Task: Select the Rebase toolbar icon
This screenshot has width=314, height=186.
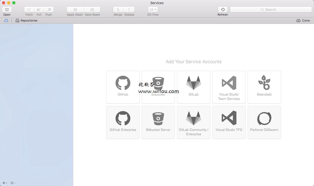Action: point(129,9)
